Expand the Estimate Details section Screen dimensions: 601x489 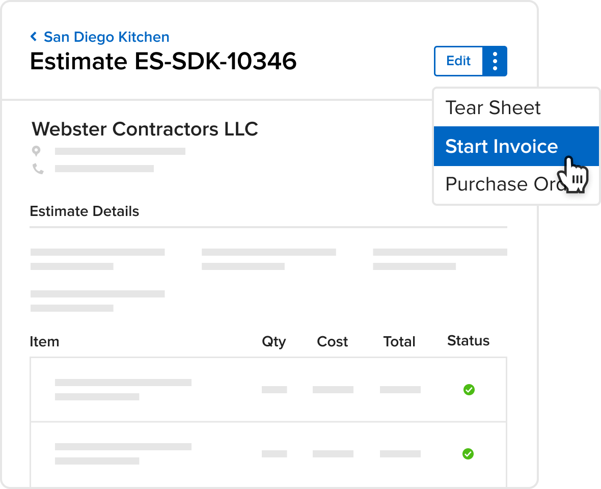[85, 211]
